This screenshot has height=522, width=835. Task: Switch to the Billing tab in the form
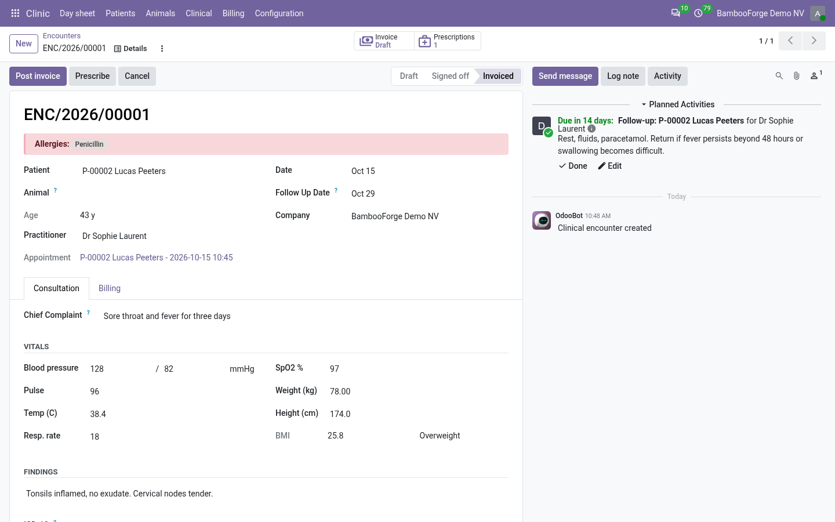[110, 288]
